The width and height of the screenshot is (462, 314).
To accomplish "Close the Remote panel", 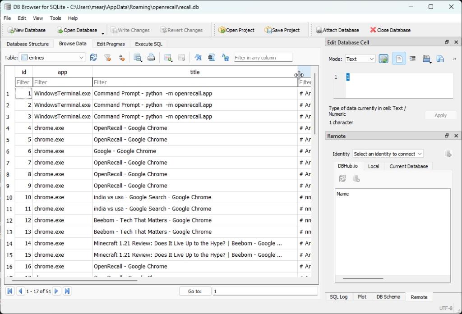I will 456,136.
